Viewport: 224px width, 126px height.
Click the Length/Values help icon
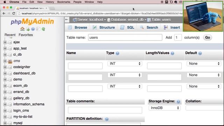(173, 53)
